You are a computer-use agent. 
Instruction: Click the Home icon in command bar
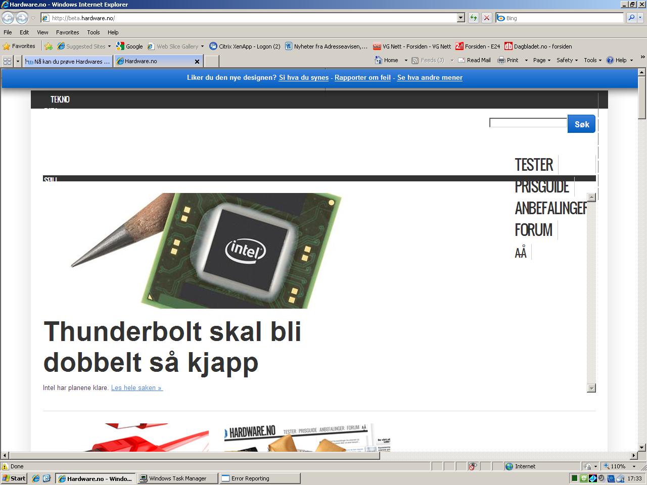pos(379,60)
